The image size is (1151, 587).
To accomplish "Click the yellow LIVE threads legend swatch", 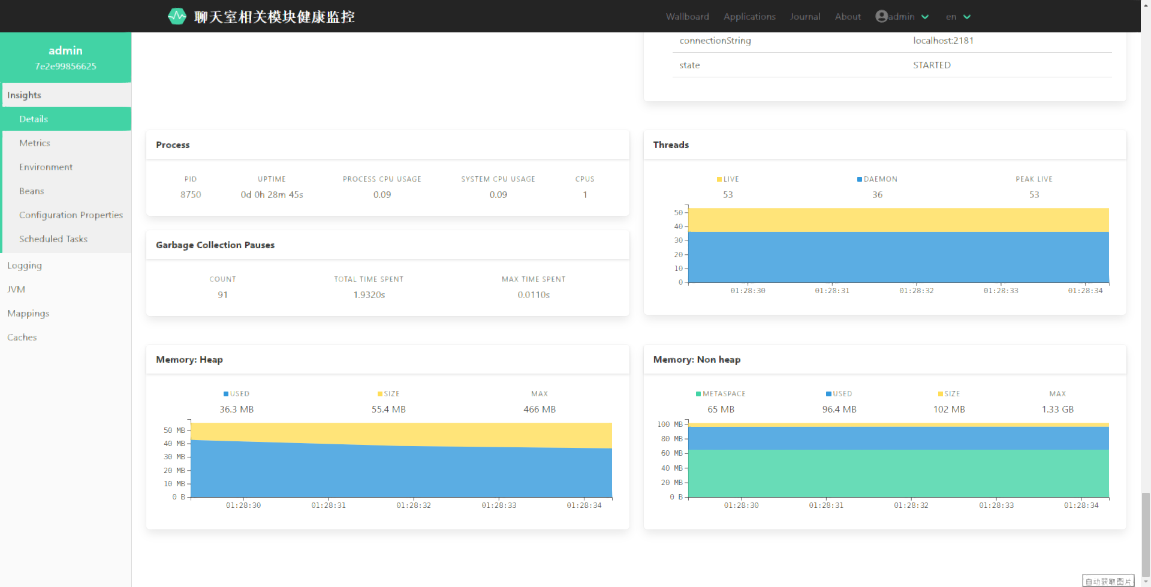I will [719, 179].
